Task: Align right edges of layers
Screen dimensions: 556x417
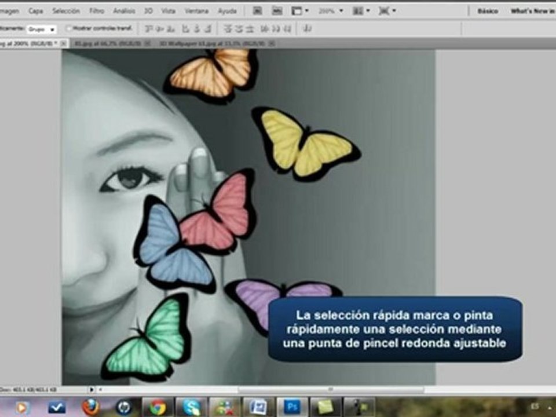Action: pyautogui.click(x=208, y=29)
